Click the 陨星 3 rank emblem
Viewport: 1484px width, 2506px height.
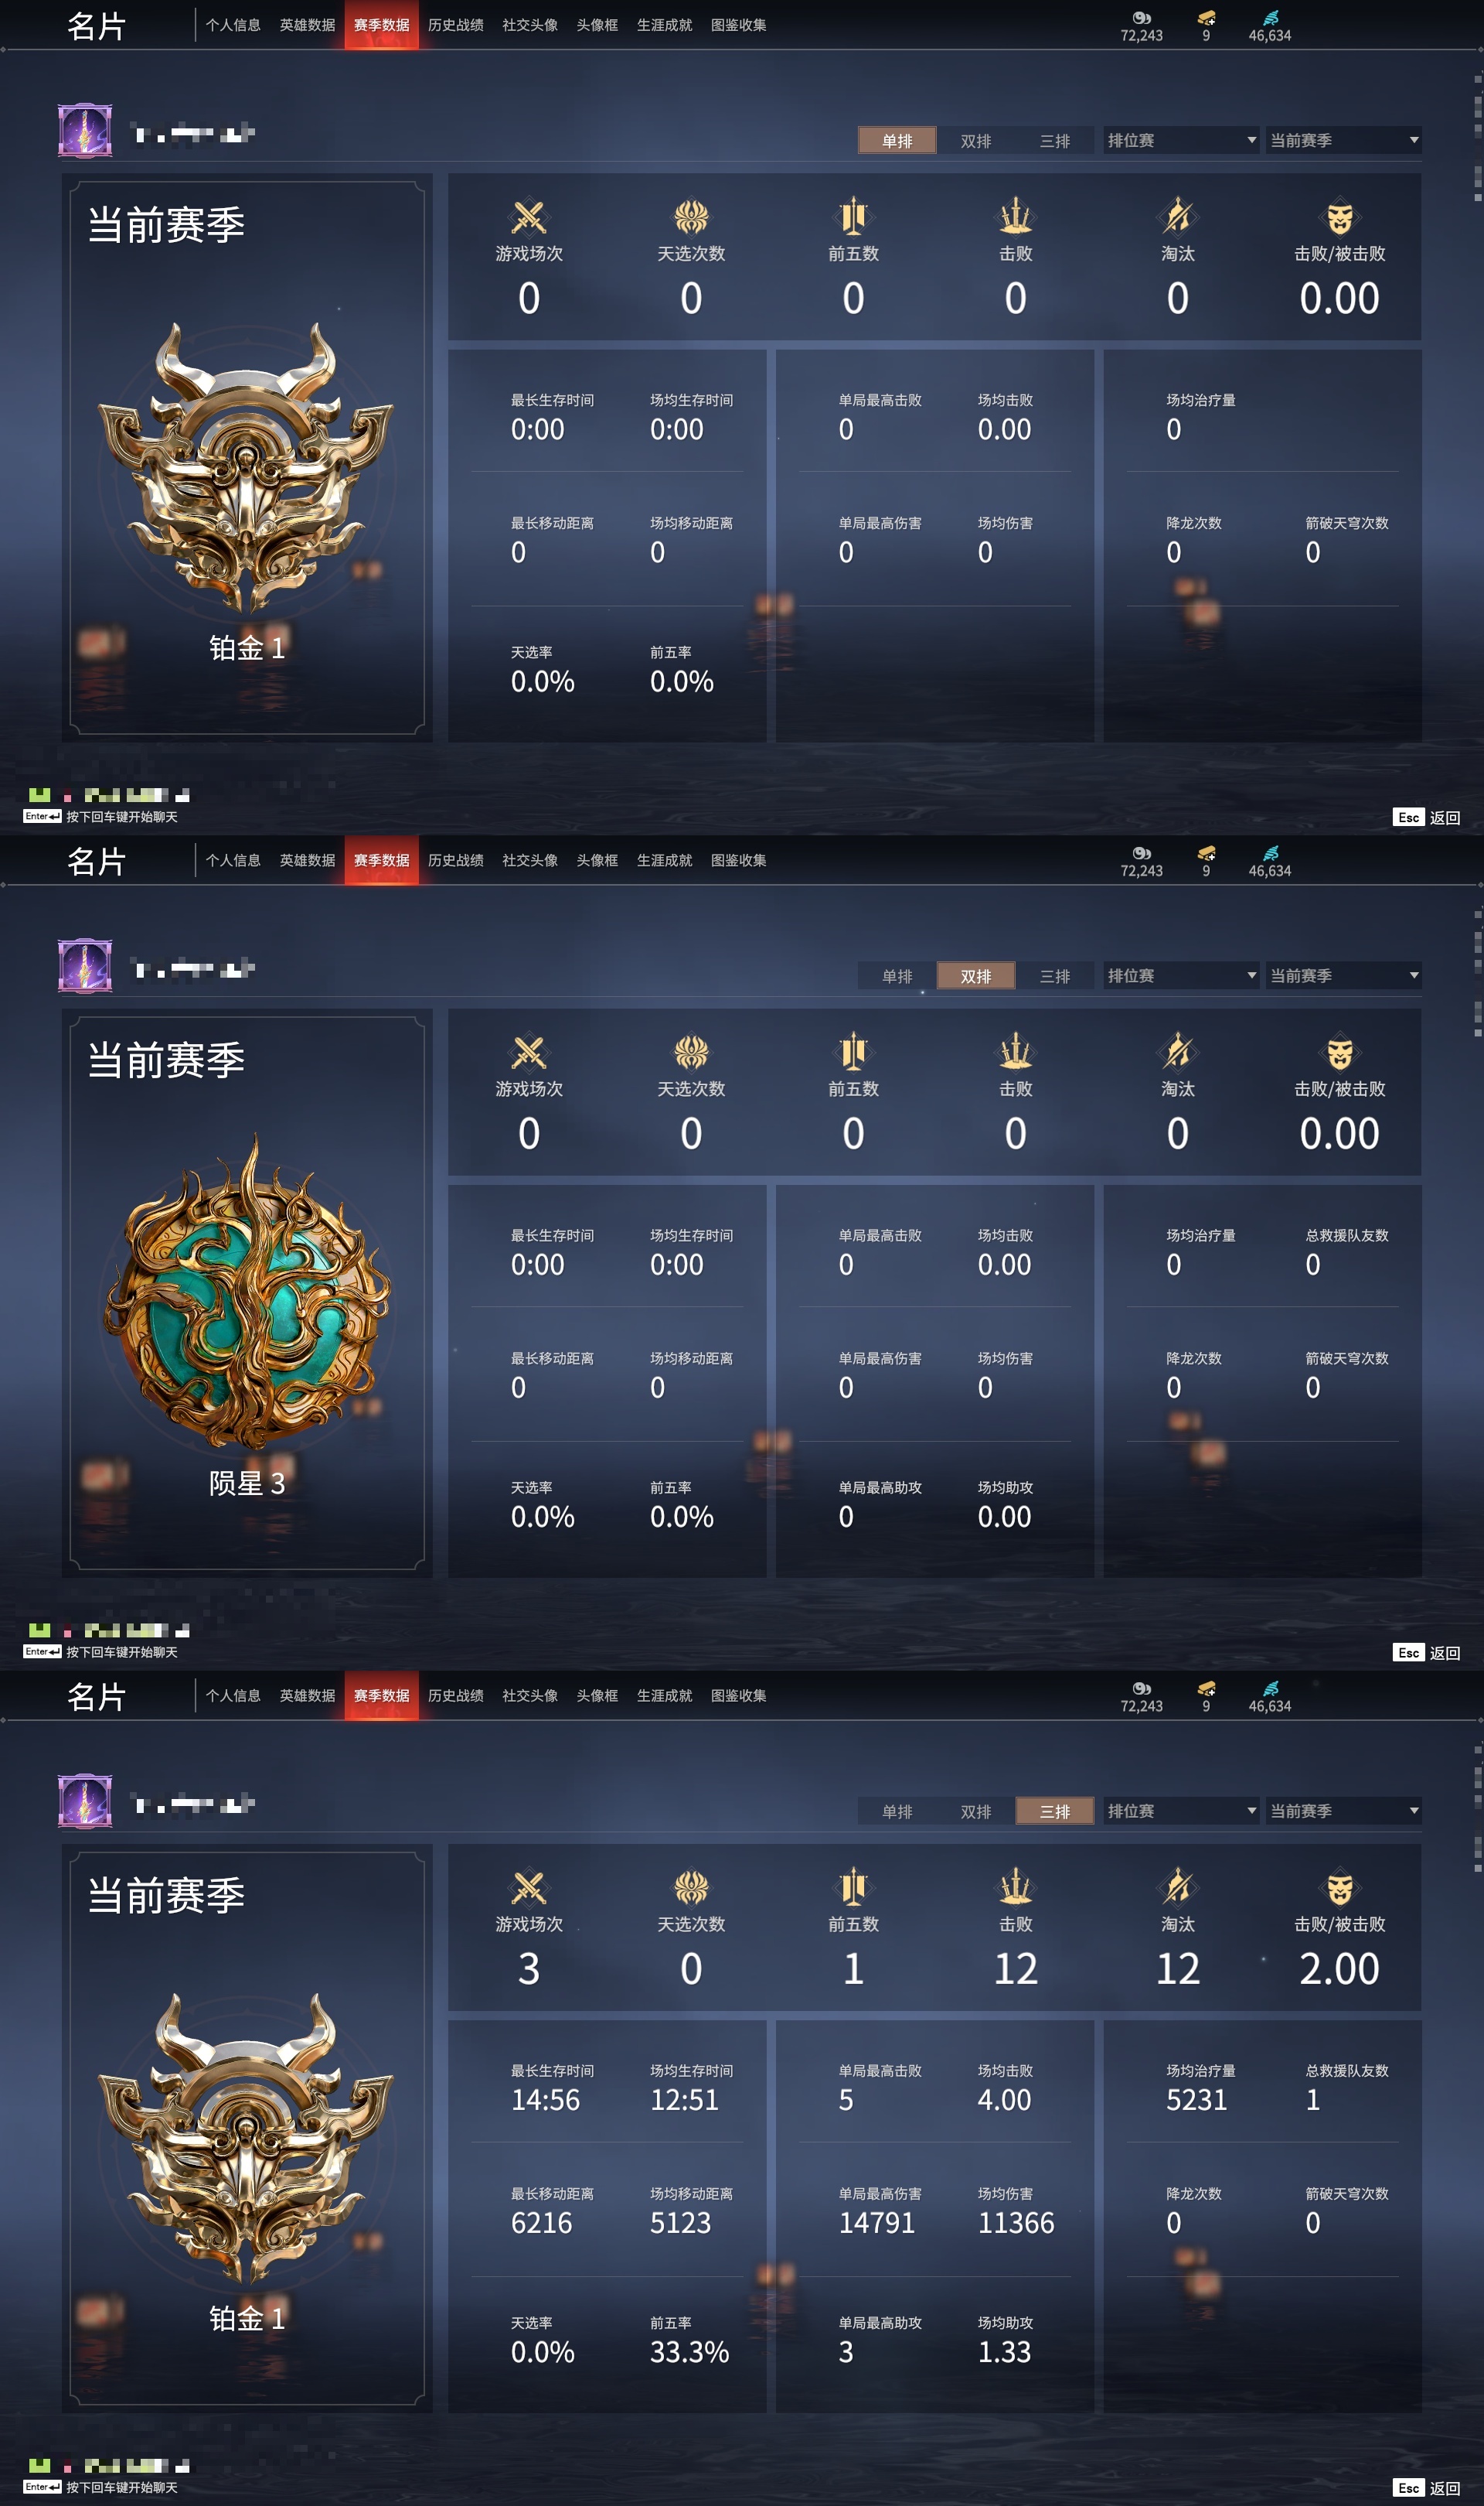[x=247, y=1292]
